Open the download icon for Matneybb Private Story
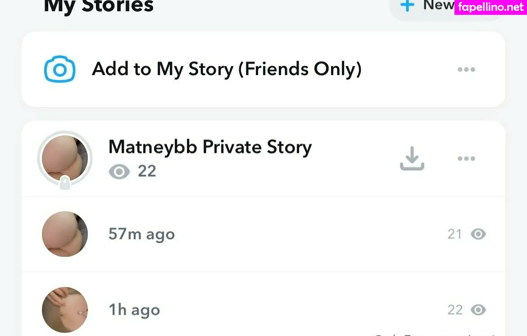 [412, 158]
